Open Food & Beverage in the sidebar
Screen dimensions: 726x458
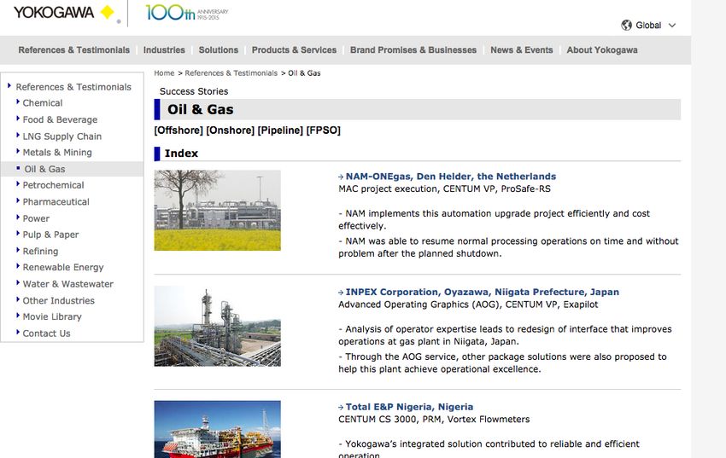(x=60, y=119)
